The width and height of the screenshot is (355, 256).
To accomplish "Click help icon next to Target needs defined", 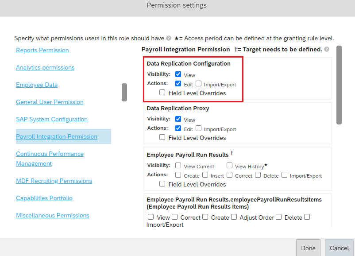I will click(x=327, y=49).
